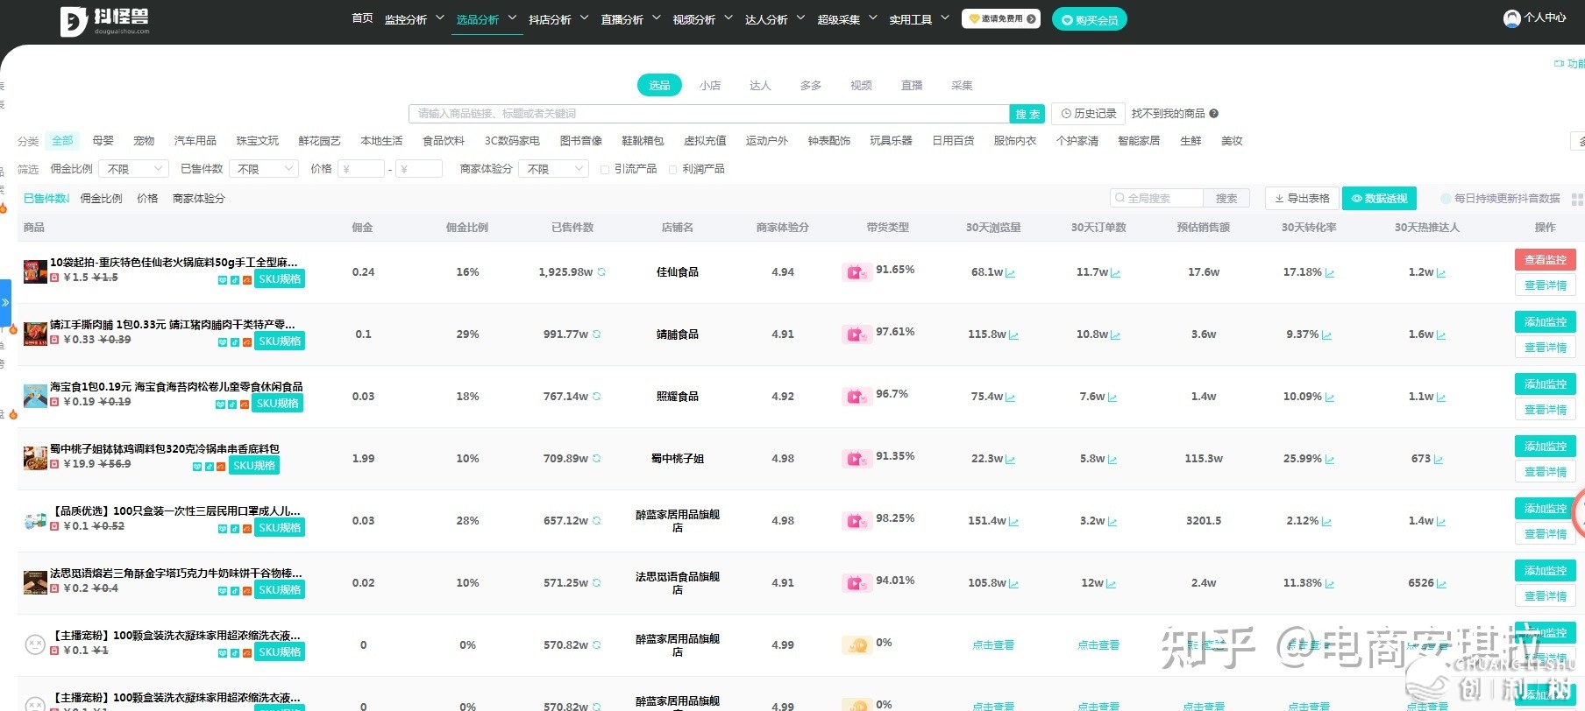
Task: Expand the 已售件数 filter dropdown
Action: pyautogui.click(x=265, y=169)
